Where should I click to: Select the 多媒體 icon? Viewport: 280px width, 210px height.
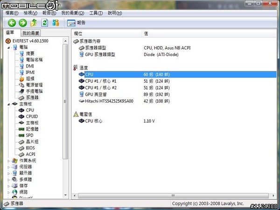pos(14,180)
